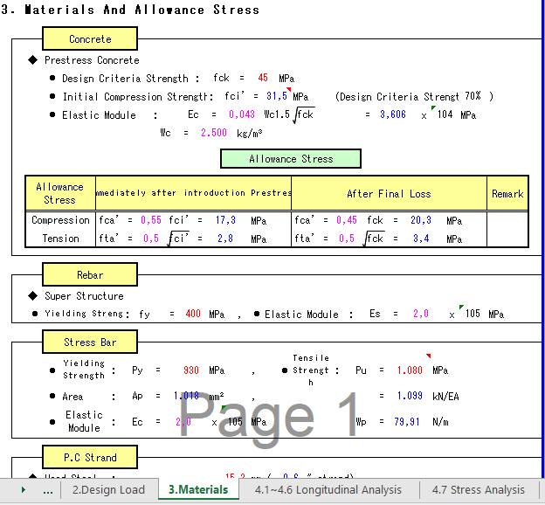The height and width of the screenshot is (505, 545).
Task: Click the Remark column header cell
Action: click(x=507, y=194)
